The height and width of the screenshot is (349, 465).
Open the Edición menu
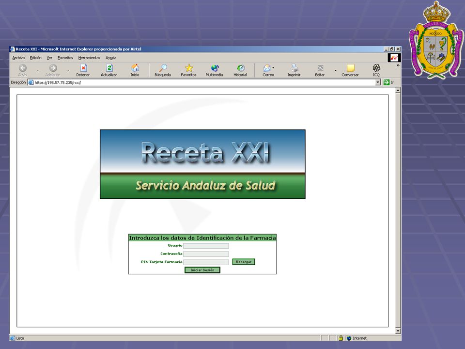point(35,58)
